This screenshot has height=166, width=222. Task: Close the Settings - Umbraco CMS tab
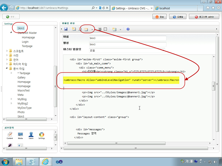point(152,8)
